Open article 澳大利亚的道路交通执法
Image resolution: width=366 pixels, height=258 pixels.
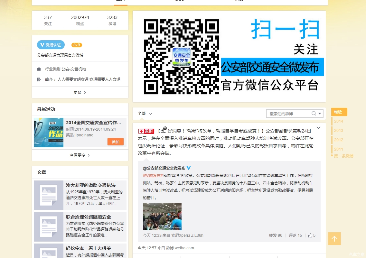[x=90, y=185]
